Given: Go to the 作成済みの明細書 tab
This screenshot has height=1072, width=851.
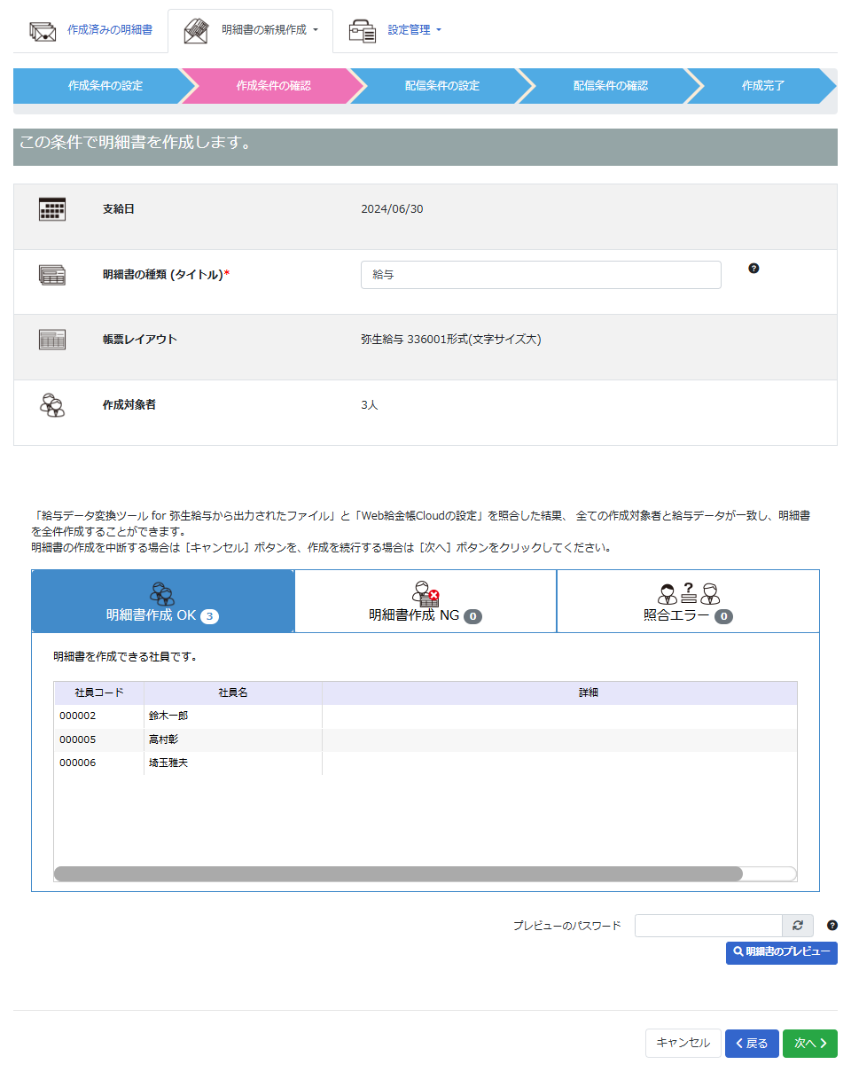Looking at the screenshot, I should pyautogui.click(x=109, y=30).
